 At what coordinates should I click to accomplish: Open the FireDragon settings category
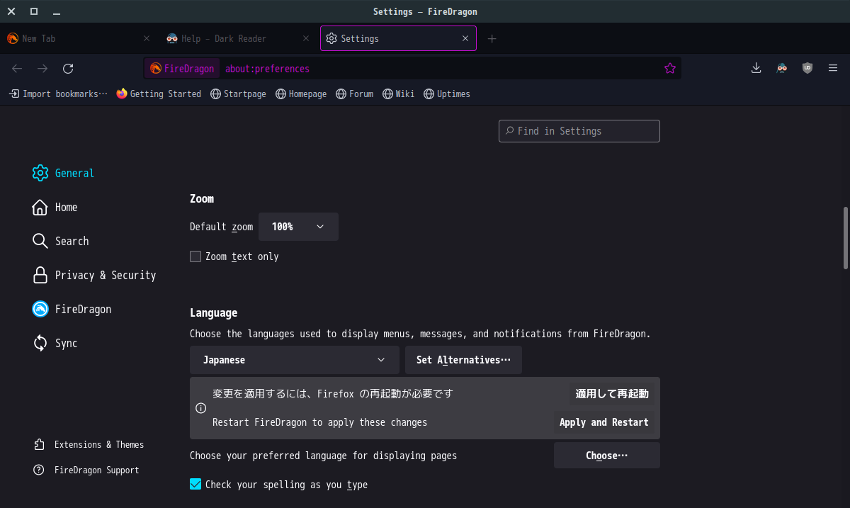(x=72, y=309)
